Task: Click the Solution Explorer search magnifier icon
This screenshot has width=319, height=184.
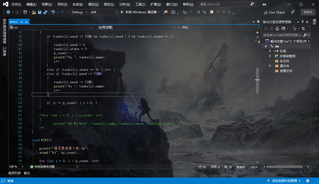Action: coord(305,35)
